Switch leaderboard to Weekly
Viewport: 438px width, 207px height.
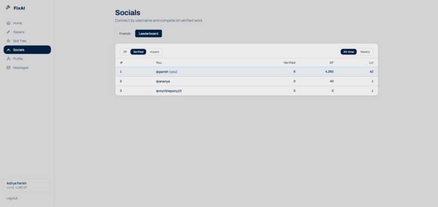click(365, 52)
